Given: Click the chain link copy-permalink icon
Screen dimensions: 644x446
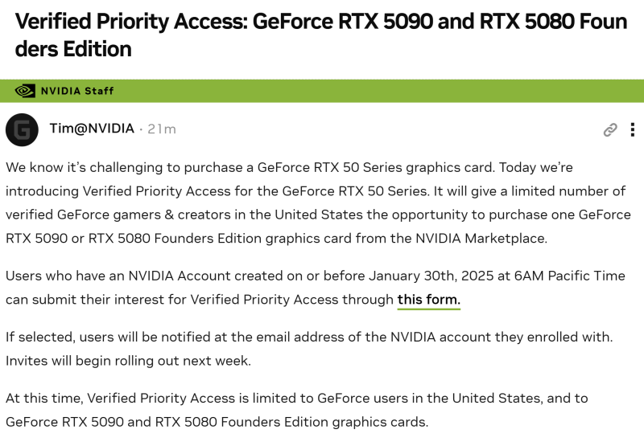Looking at the screenshot, I should [610, 129].
